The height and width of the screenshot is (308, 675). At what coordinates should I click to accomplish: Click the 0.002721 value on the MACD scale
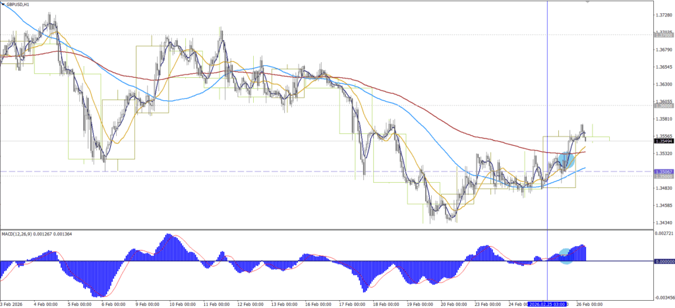664,234
